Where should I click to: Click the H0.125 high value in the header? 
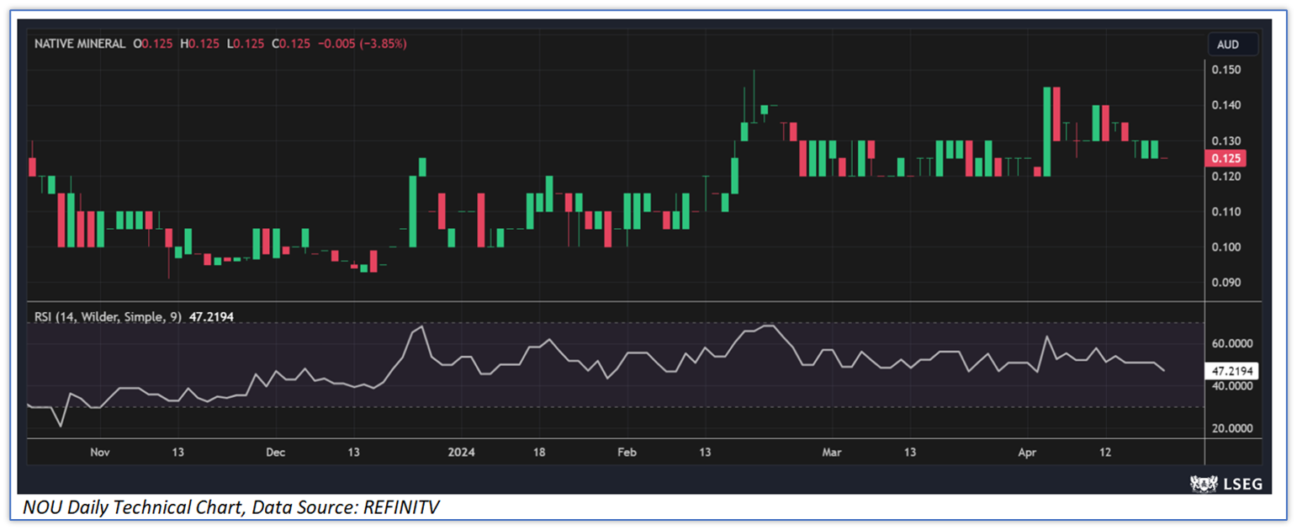202,43
